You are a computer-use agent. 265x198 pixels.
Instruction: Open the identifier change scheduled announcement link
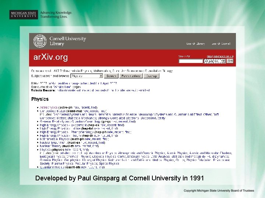(x=82, y=83)
